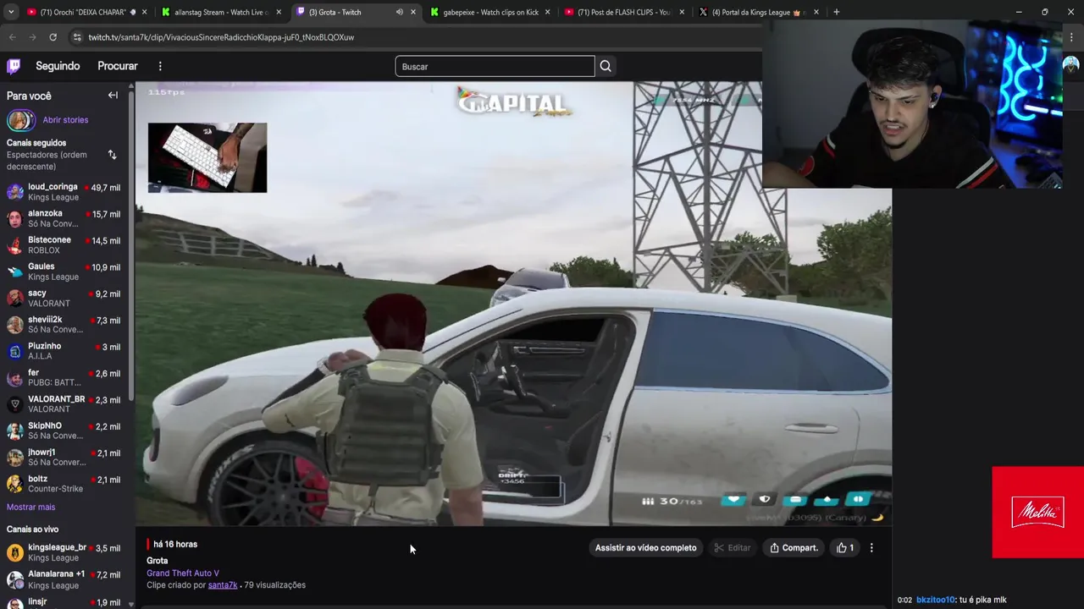The width and height of the screenshot is (1084, 609).
Task: Click Mostrar mais in followed channels
Action: [x=30, y=507]
